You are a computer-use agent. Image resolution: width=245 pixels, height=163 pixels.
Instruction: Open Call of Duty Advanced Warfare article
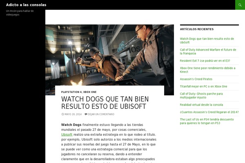(208, 51)
